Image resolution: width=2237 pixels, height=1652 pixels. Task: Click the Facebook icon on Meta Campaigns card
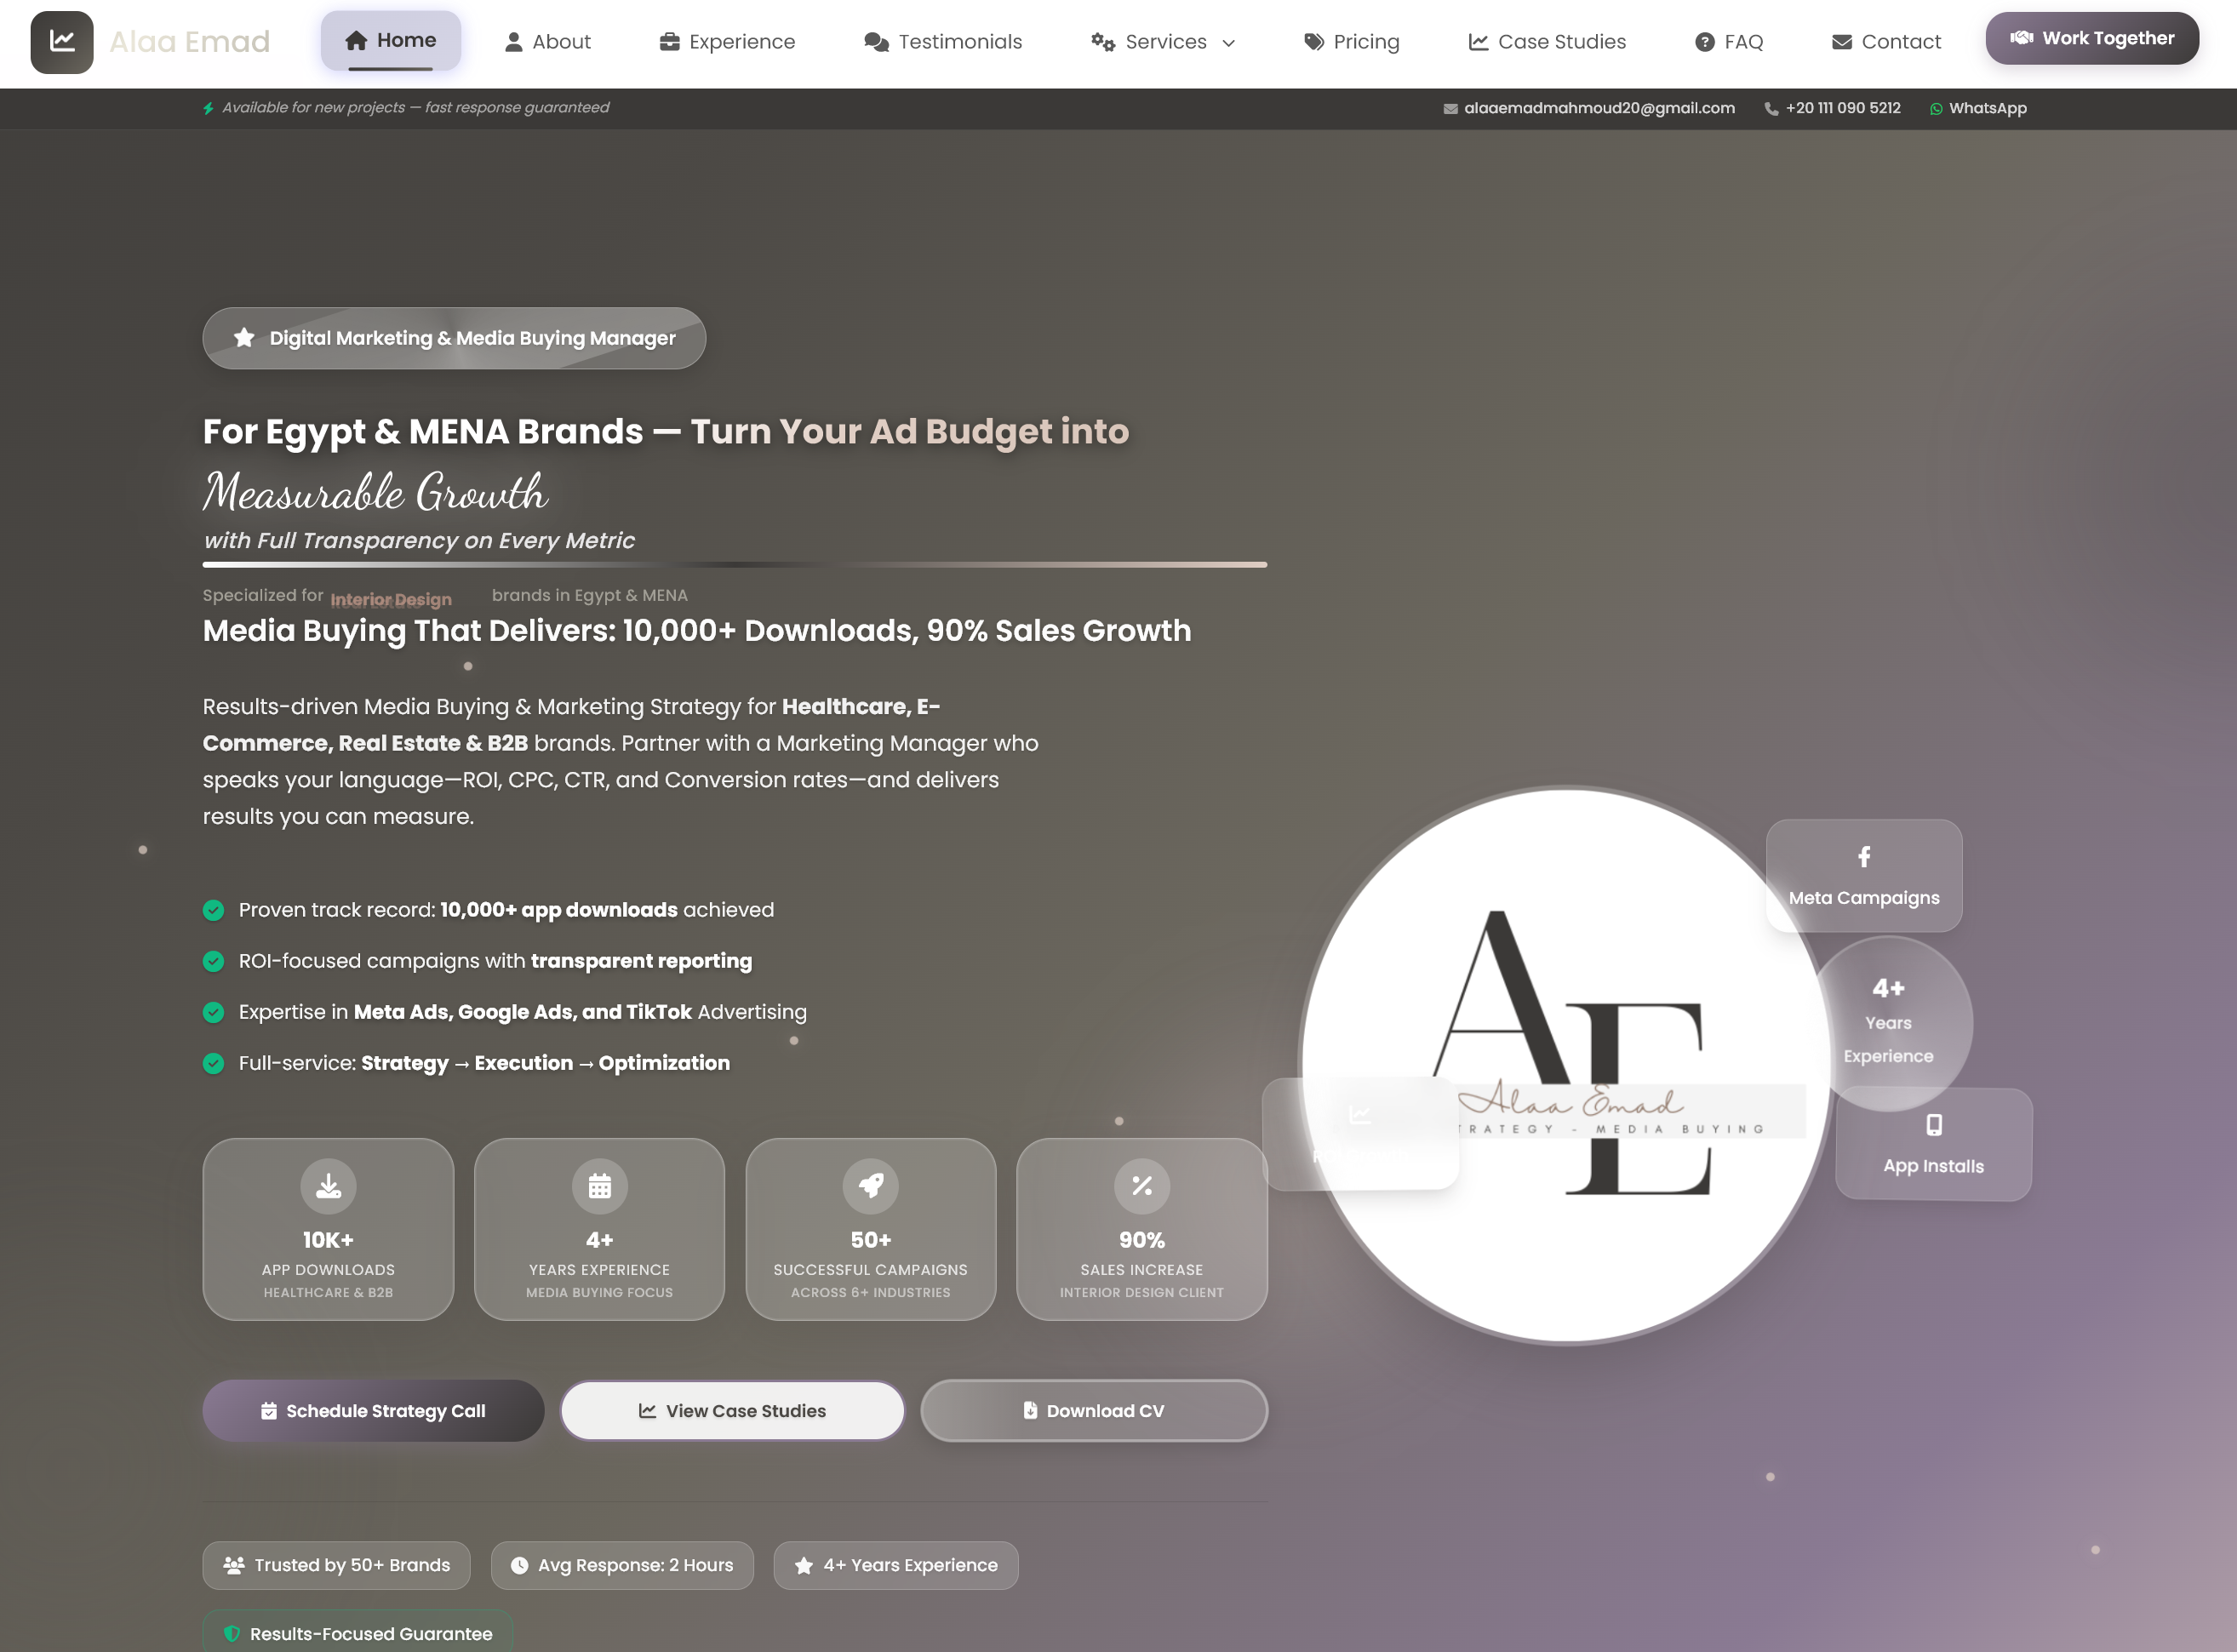point(1864,857)
